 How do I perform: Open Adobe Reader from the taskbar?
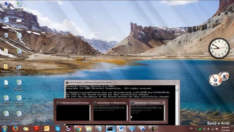click(x=37, y=129)
